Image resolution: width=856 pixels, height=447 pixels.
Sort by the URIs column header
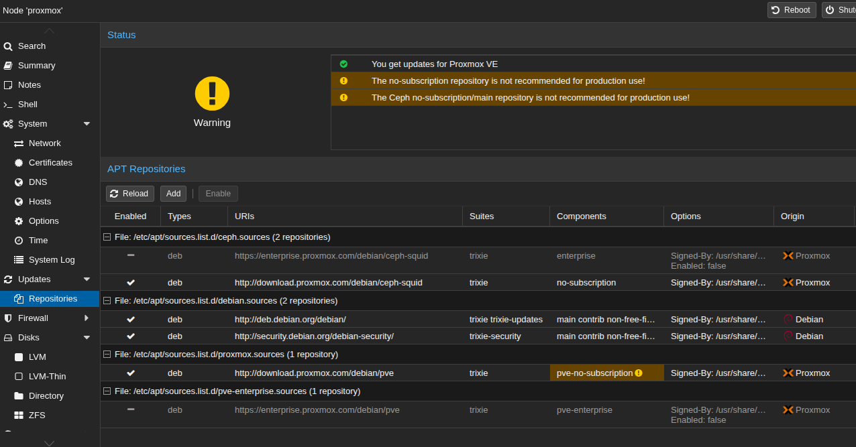[345, 216]
